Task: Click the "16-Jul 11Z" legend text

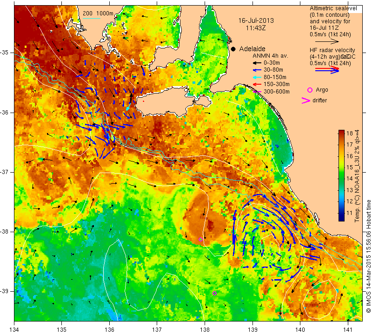Action: (325, 28)
